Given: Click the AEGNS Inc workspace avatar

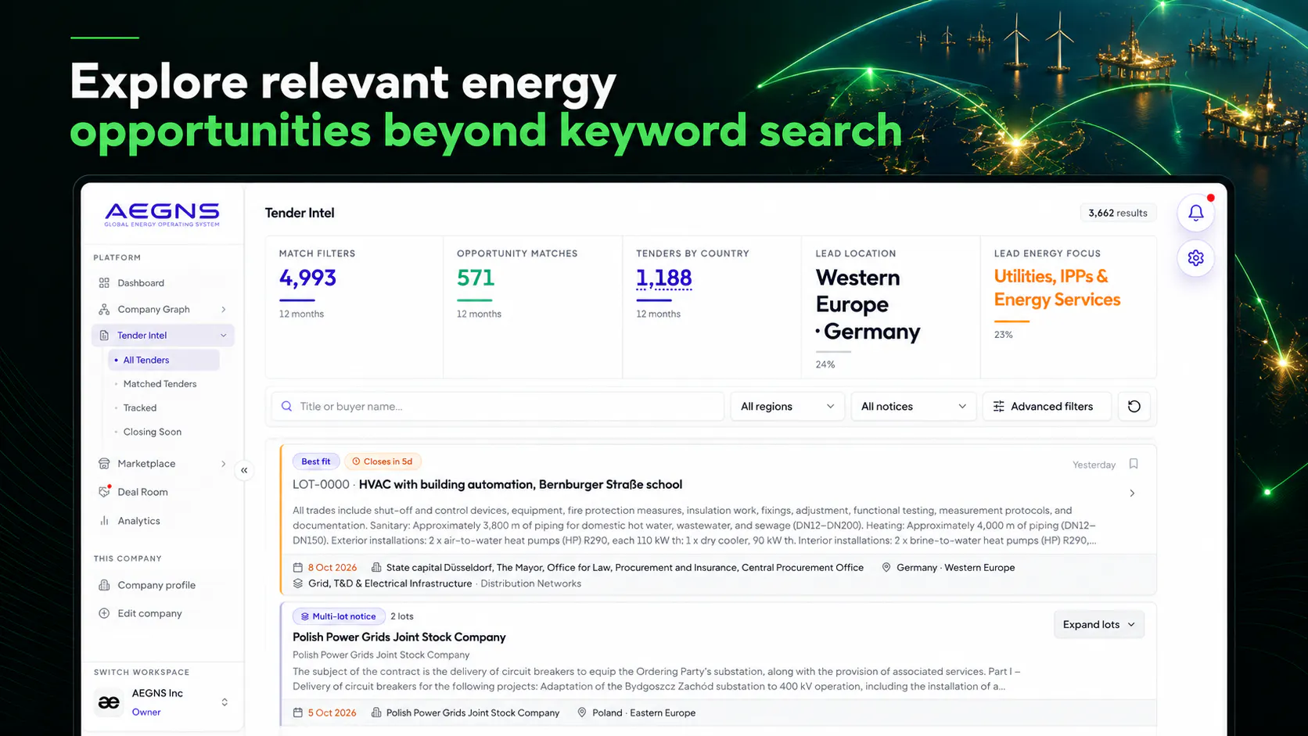Looking at the screenshot, I should 109,702.
